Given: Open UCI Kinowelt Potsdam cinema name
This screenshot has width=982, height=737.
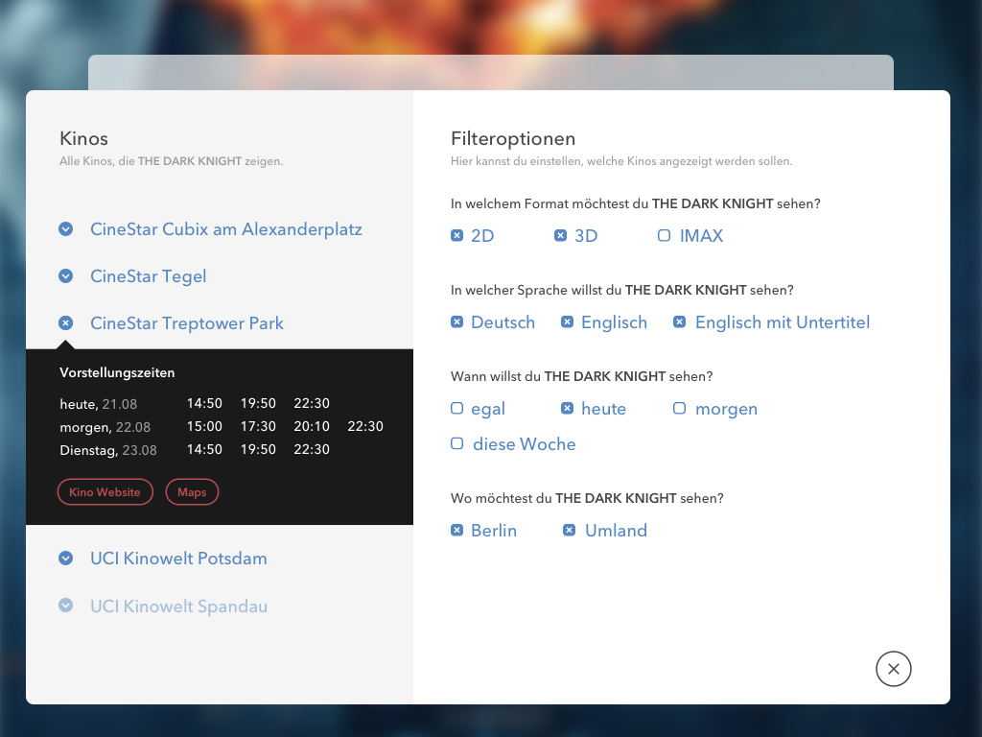Looking at the screenshot, I should click(x=178, y=559).
